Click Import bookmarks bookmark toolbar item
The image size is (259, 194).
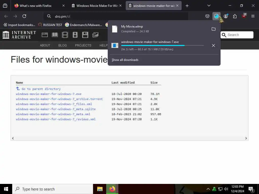click(x=19, y=25)
